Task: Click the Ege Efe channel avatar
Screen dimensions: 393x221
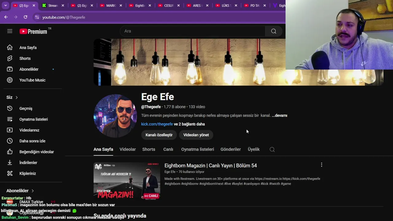Action: click(x=115, y=116)
